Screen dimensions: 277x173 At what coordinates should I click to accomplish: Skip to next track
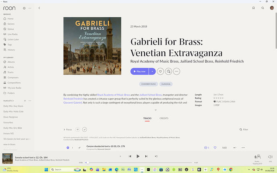point(146,156)
